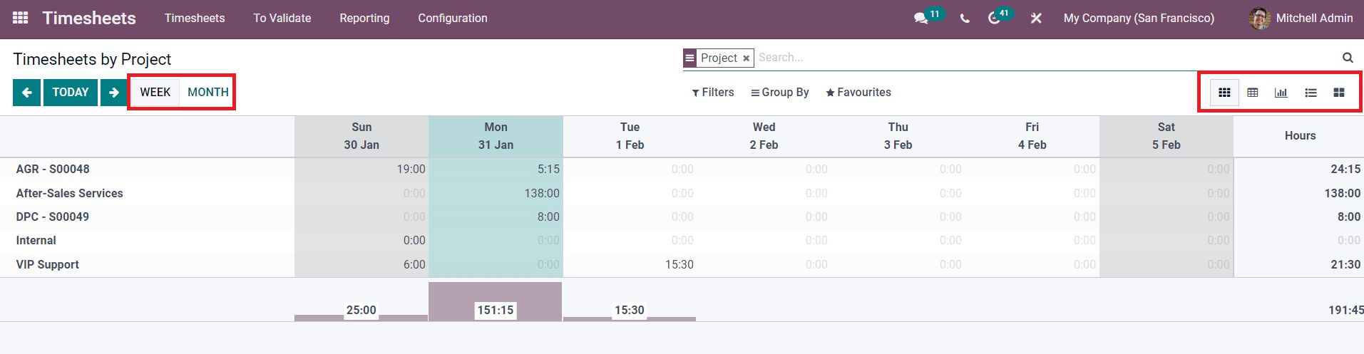Switch to the list view icon

click(1311, 93)
